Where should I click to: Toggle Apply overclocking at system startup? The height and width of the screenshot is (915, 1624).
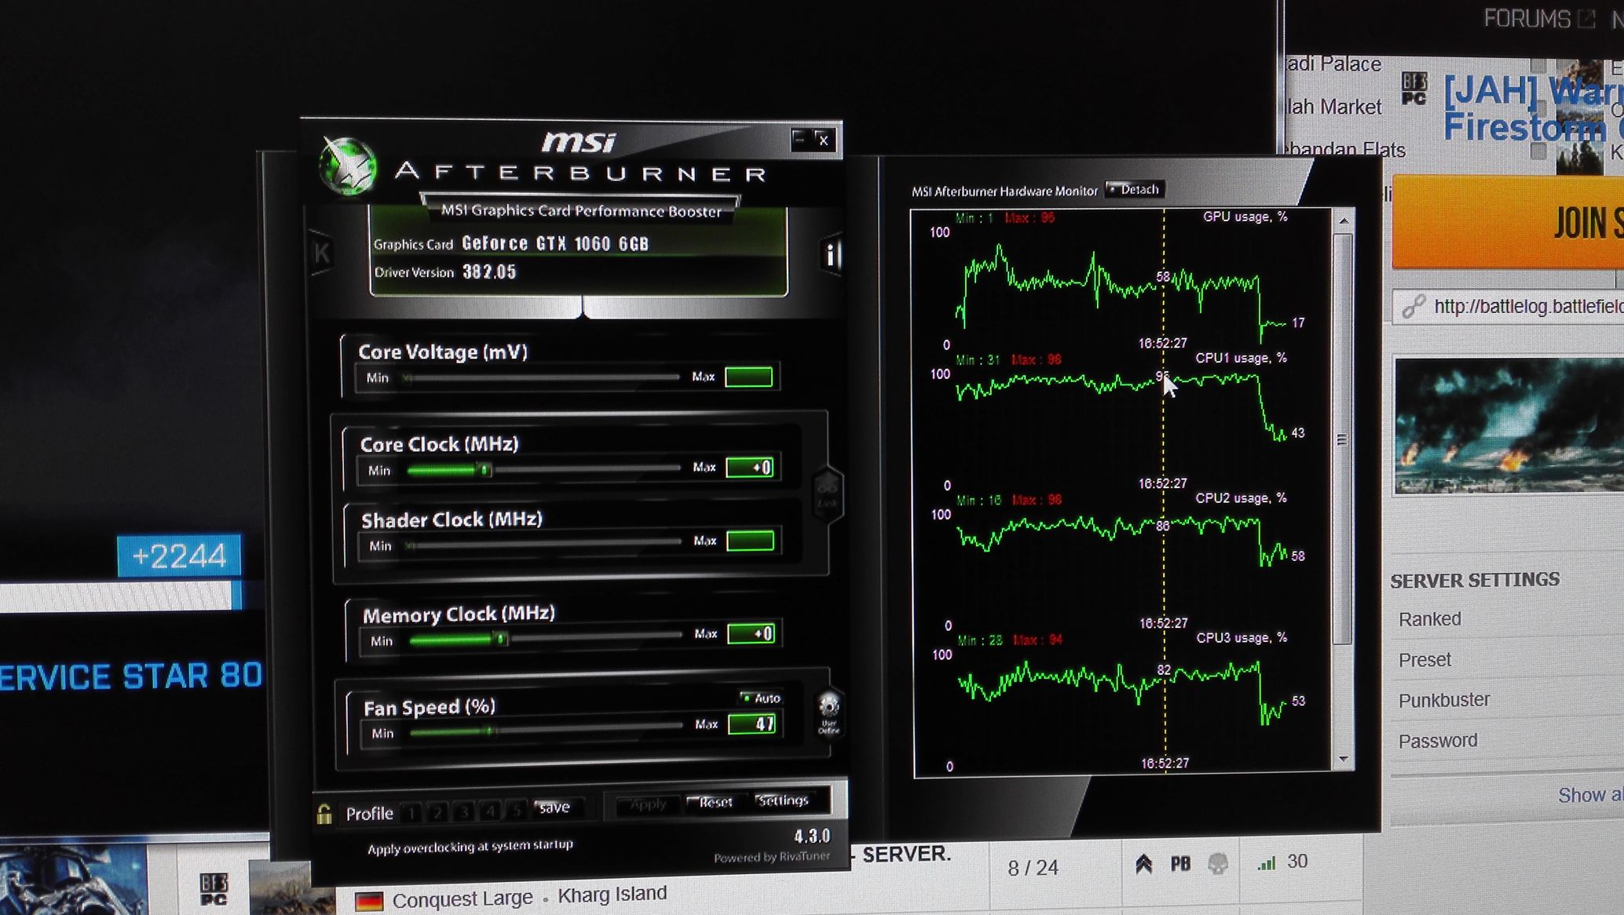click(470, 846)
